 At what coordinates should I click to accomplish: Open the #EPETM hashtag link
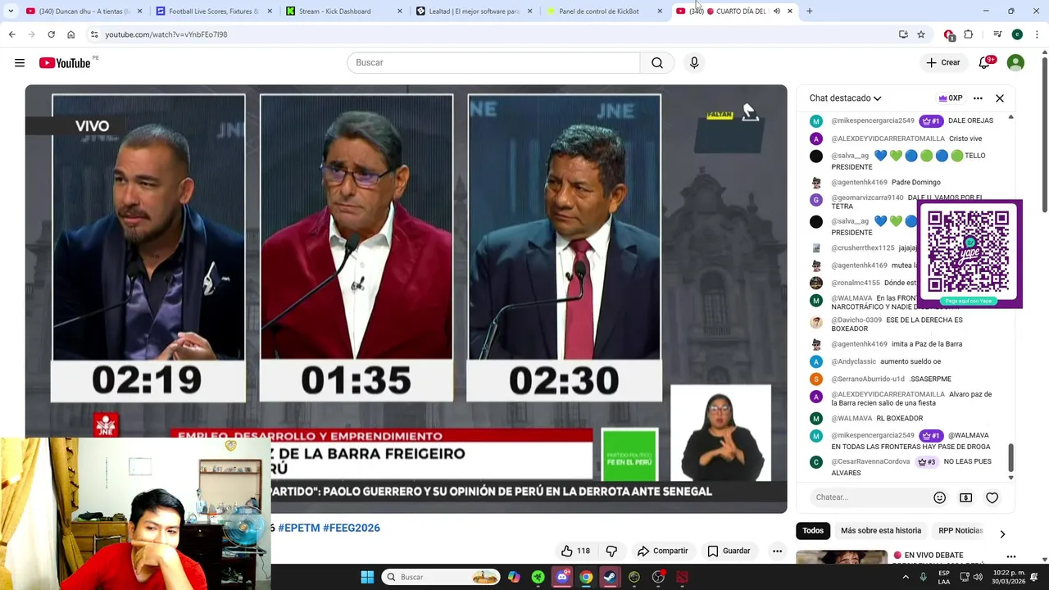[298, 528]
